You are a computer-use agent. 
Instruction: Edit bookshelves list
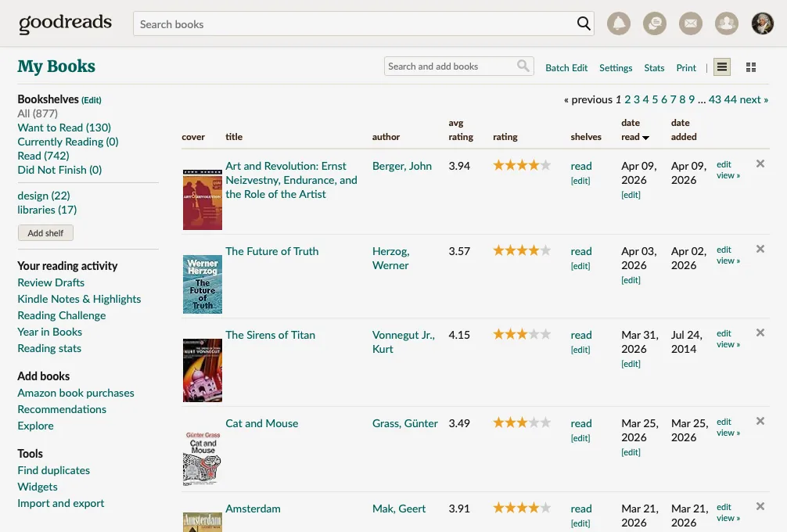(x=92, y=100)
